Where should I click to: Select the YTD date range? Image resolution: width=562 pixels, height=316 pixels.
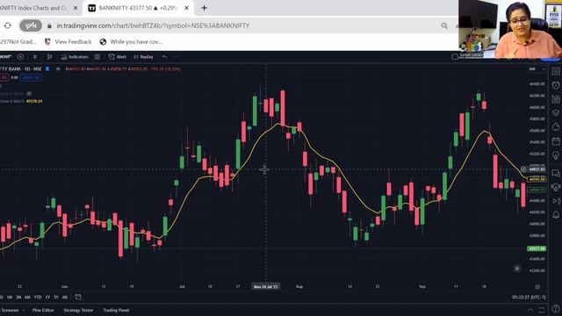coord(38,298)
